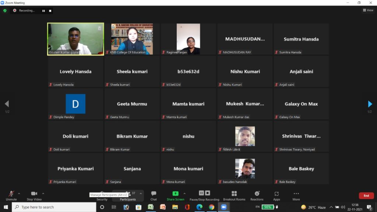Open the Chat panel
The width and height of the screenshot is (377, 212).
point(154,196)
